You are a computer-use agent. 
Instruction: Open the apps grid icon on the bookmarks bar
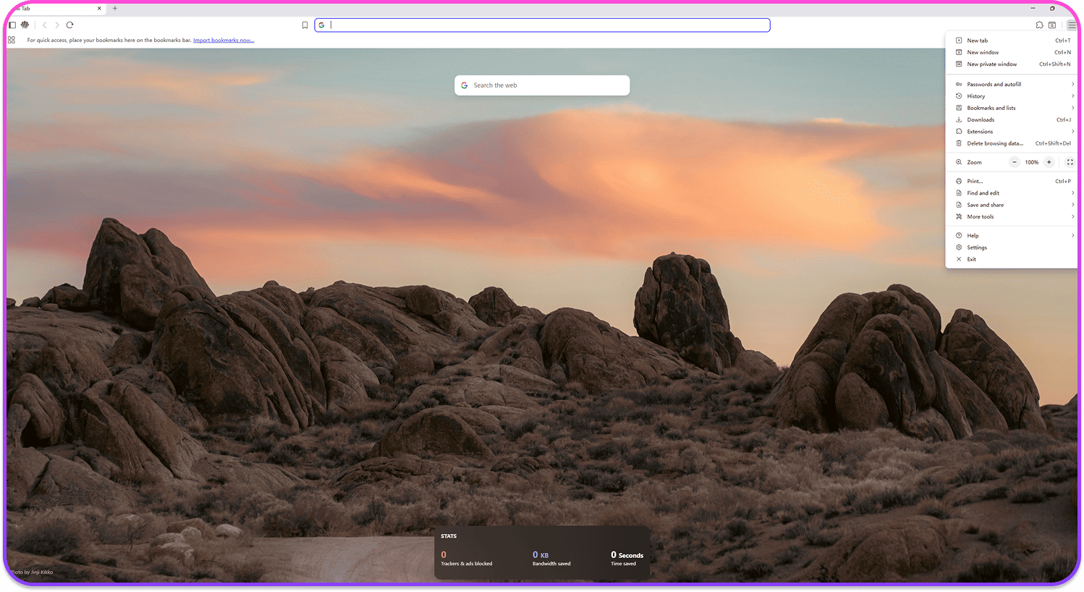[12, 41]
